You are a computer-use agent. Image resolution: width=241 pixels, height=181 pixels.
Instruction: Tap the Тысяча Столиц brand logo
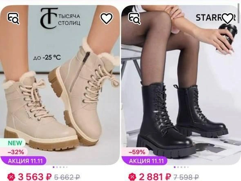[60, 18]
